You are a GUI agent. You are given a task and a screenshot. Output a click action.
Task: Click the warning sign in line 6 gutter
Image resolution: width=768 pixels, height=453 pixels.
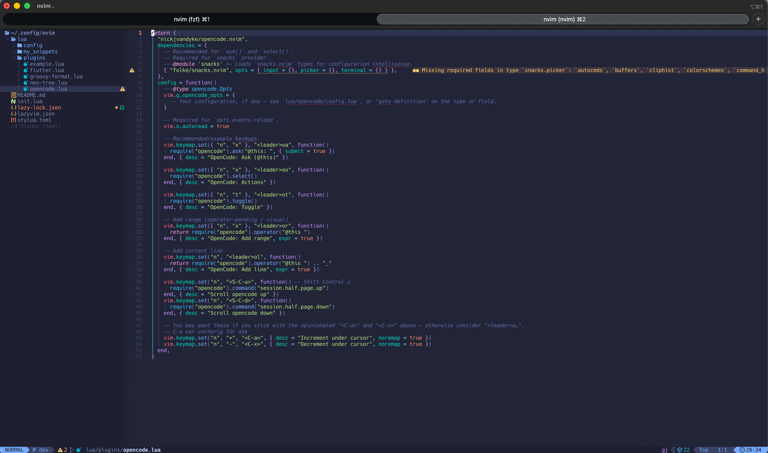[x=132, y=70]
